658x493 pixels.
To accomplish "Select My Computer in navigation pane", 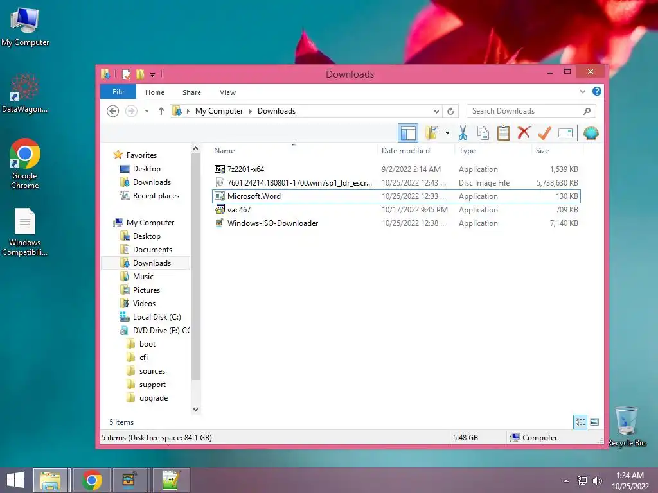I will pyautogui.click(x=150, y=223).
